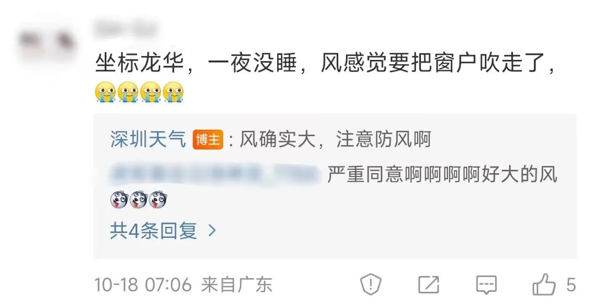Tap the reply 严重同意啊啊啊啊好大的风
This screenshot has width=595, height=305.
442,174
